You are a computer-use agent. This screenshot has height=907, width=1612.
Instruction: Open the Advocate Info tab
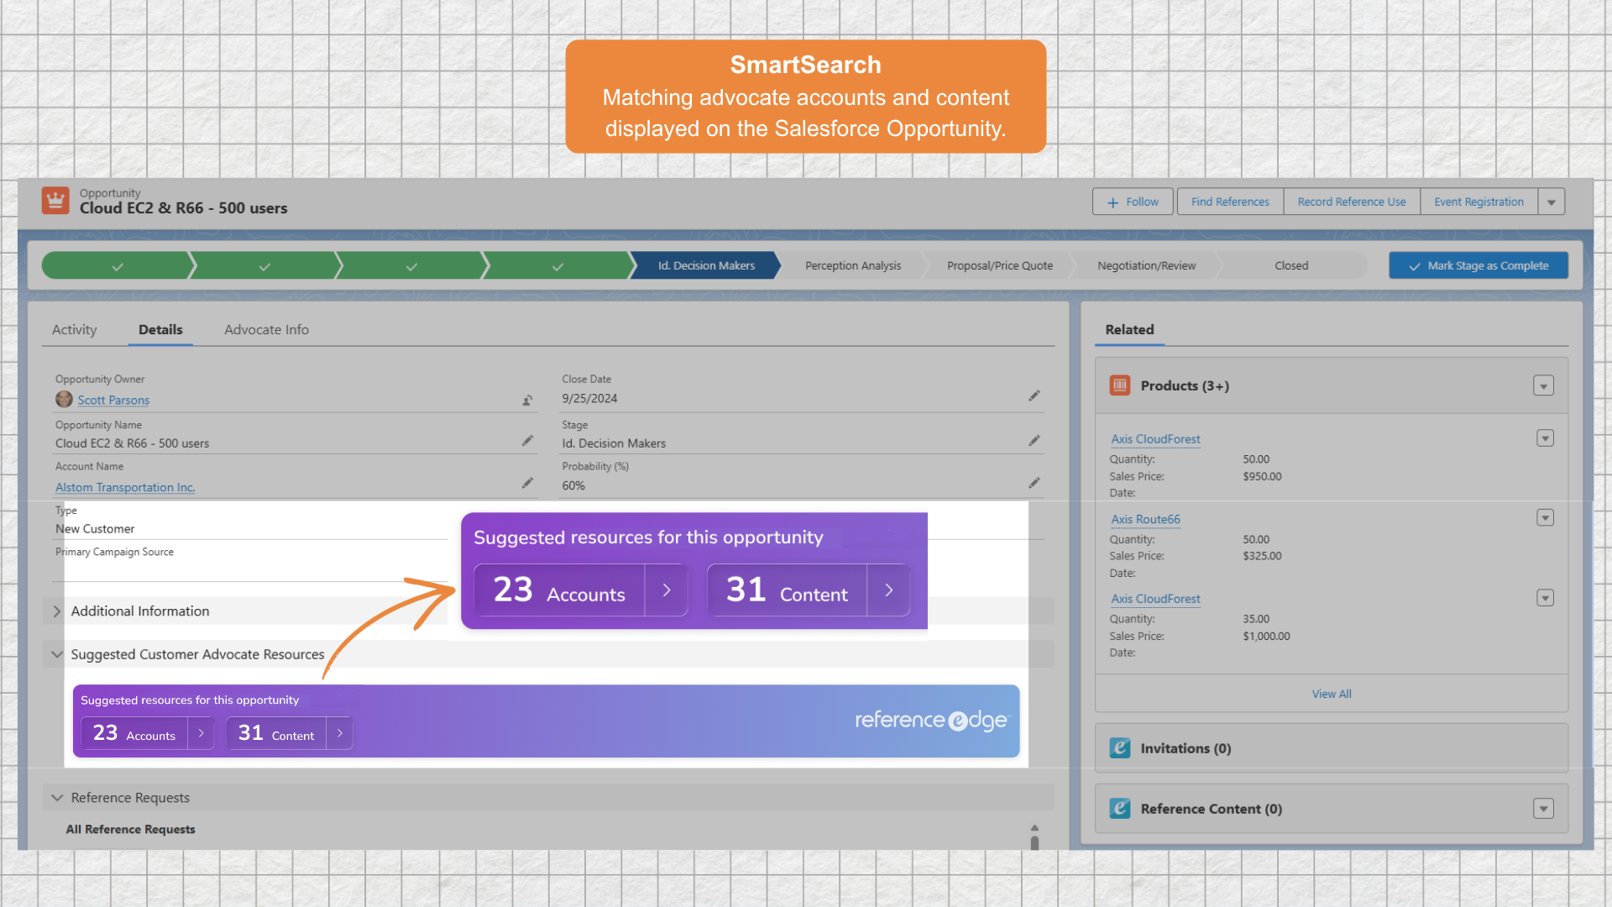[266, 330]
